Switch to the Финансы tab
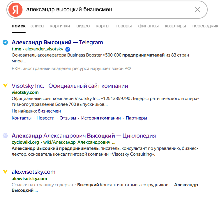Image resolution: width=219 pixels, height=202 pixels. point(148,26)
